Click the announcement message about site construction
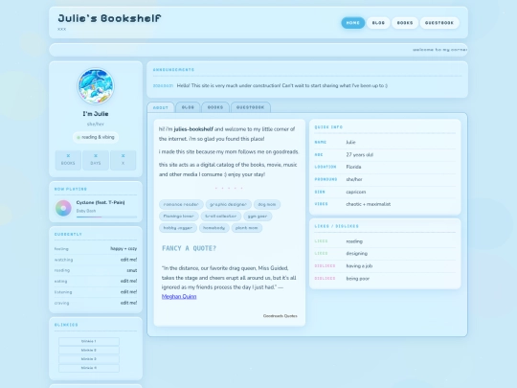The image size is (517, 388). coord(282,86)
